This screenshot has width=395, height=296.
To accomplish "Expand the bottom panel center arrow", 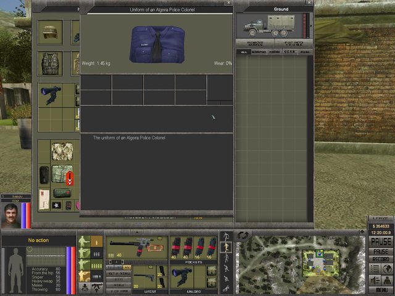I will (x=137, y=232).
